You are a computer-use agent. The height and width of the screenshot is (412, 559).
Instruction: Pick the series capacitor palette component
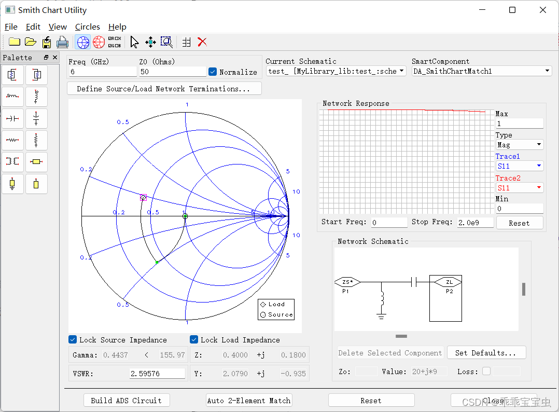pos(12,118)
